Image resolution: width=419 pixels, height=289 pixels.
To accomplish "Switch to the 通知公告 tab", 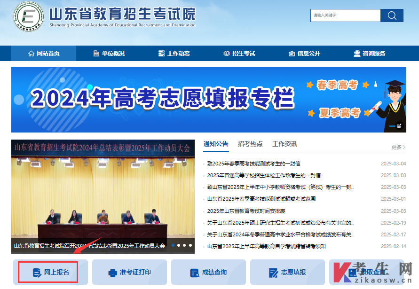I will point(216,144).
